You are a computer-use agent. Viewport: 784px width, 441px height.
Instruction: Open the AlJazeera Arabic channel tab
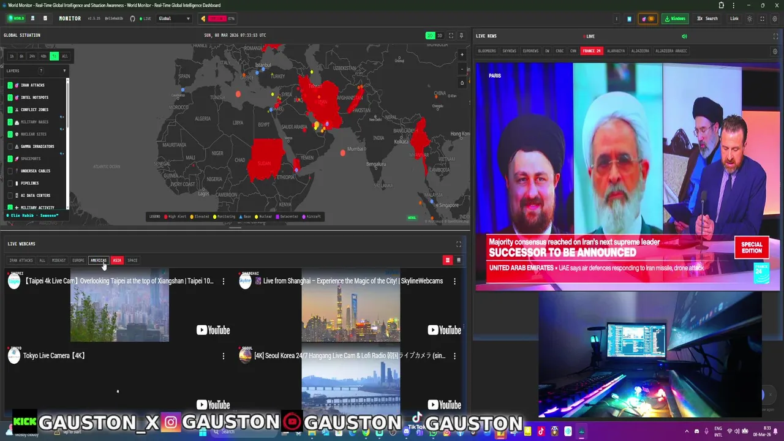tap(671, 51)
